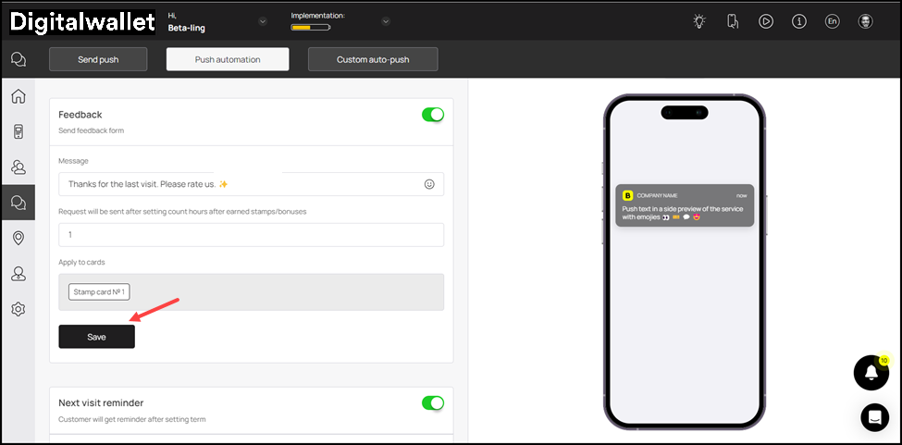Screen dimensions: 902x445
Task: Disable the Feedback toggle
Action: tap(432, 115)
